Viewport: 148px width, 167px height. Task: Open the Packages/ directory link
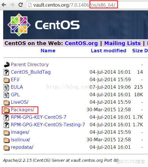click(23, 110)
